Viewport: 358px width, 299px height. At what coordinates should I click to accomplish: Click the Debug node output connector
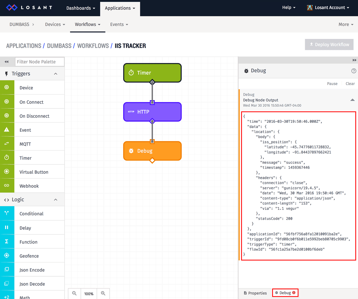tap(152, 160)
